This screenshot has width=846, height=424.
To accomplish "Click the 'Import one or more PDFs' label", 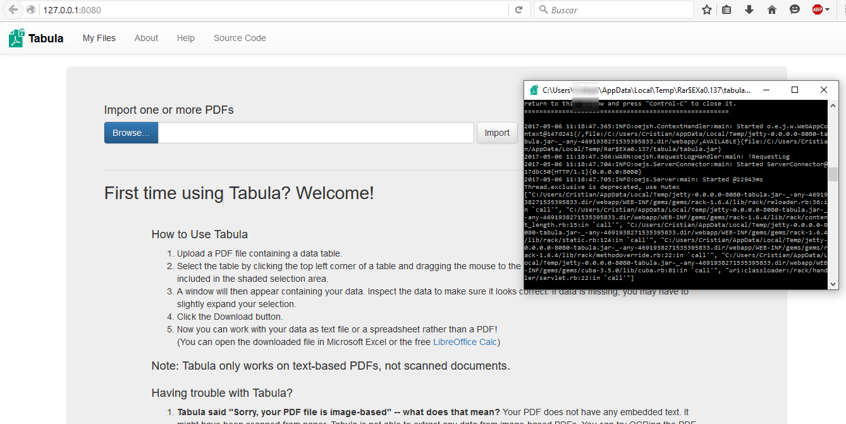I will tap(169, 110).
